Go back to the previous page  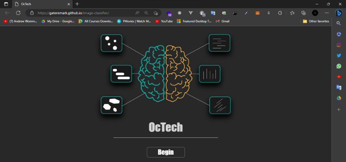click(7, 13)
